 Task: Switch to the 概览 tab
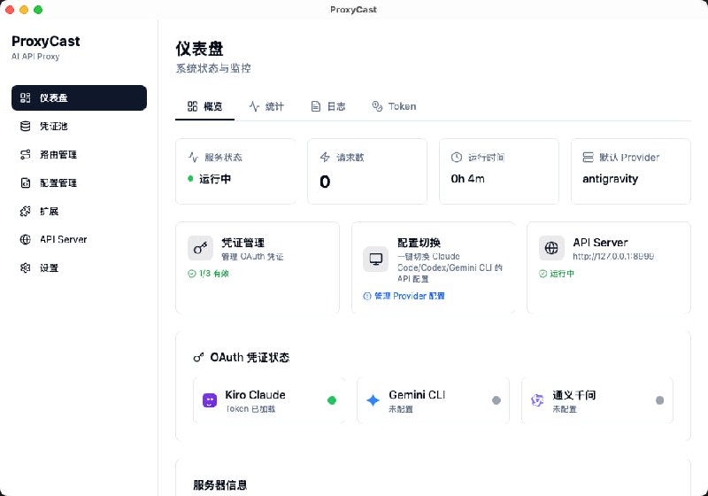coord(204,106)
